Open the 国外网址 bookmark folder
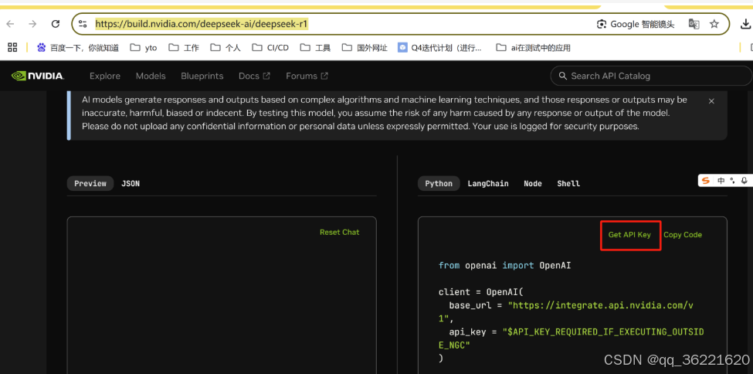The width and height of the screenshot is (753, 374). coord(365,48)
